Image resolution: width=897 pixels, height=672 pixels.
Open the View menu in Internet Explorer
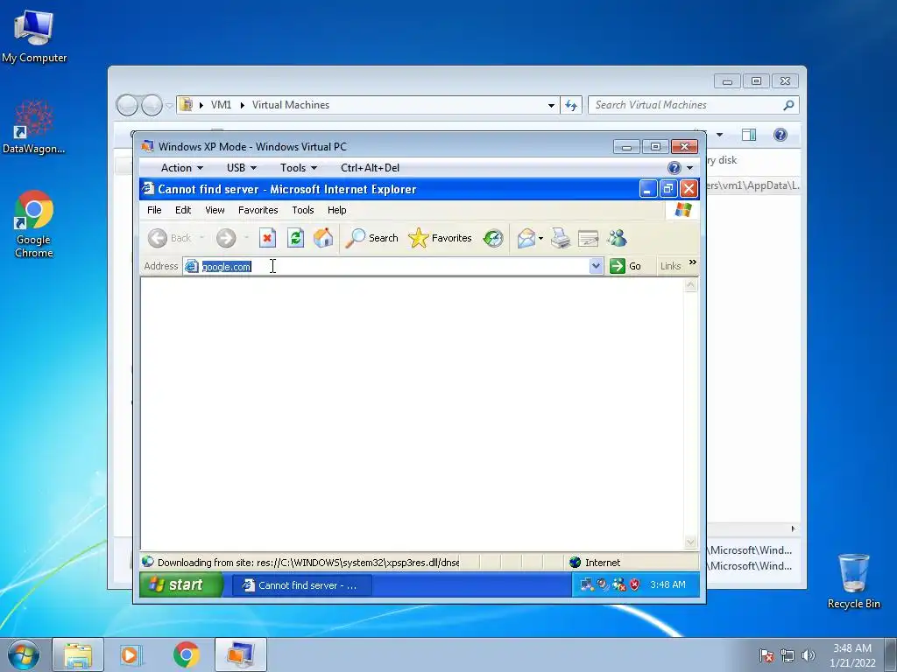215,210
